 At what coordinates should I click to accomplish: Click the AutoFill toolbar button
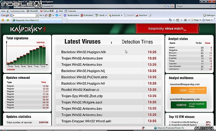tap(129, 15)
